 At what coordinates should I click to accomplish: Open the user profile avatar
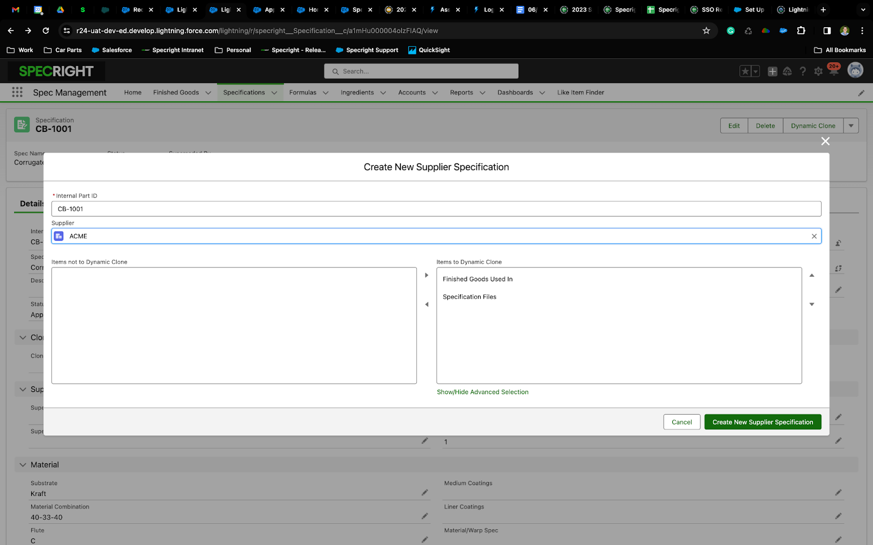[x=855, y=70]
